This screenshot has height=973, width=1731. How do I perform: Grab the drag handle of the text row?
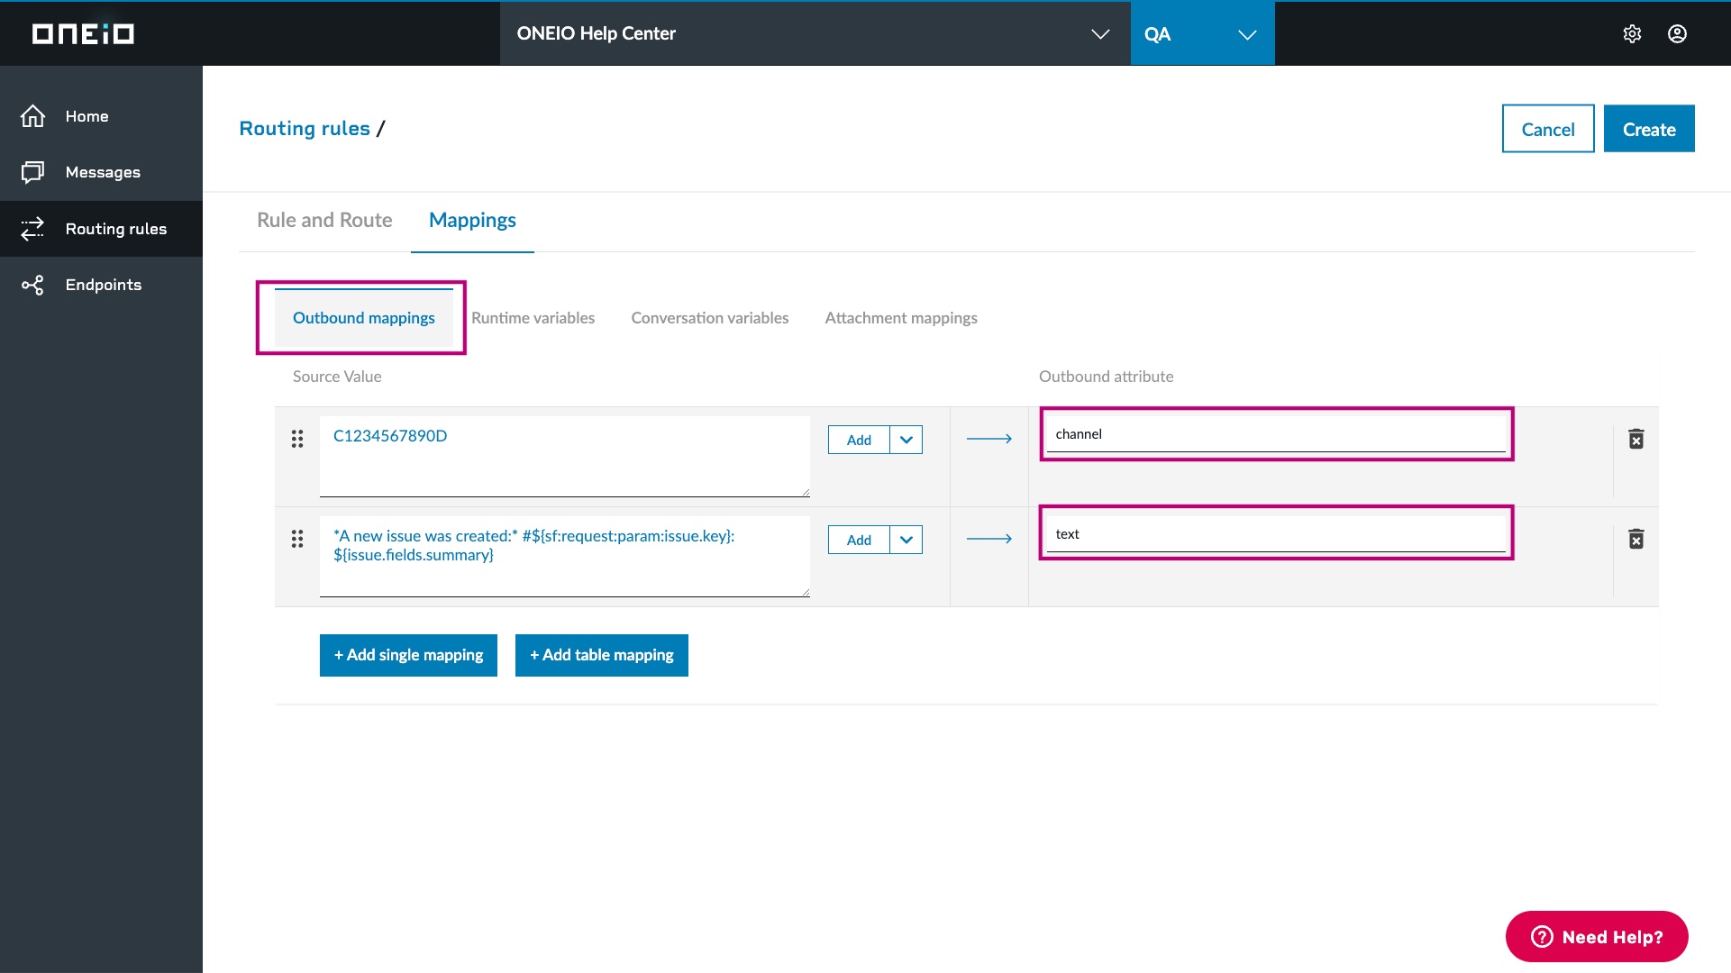(x=297, y=539)
